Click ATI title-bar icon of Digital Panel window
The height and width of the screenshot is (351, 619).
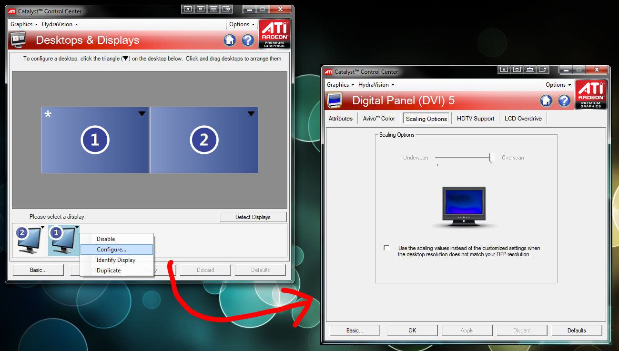[328, 71]
